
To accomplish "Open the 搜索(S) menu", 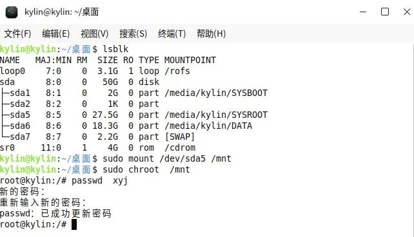I will (133, 33).
